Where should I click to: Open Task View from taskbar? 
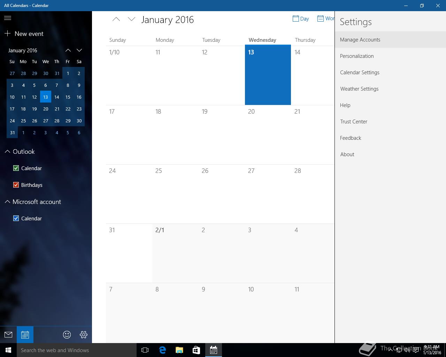coord(145,350)
